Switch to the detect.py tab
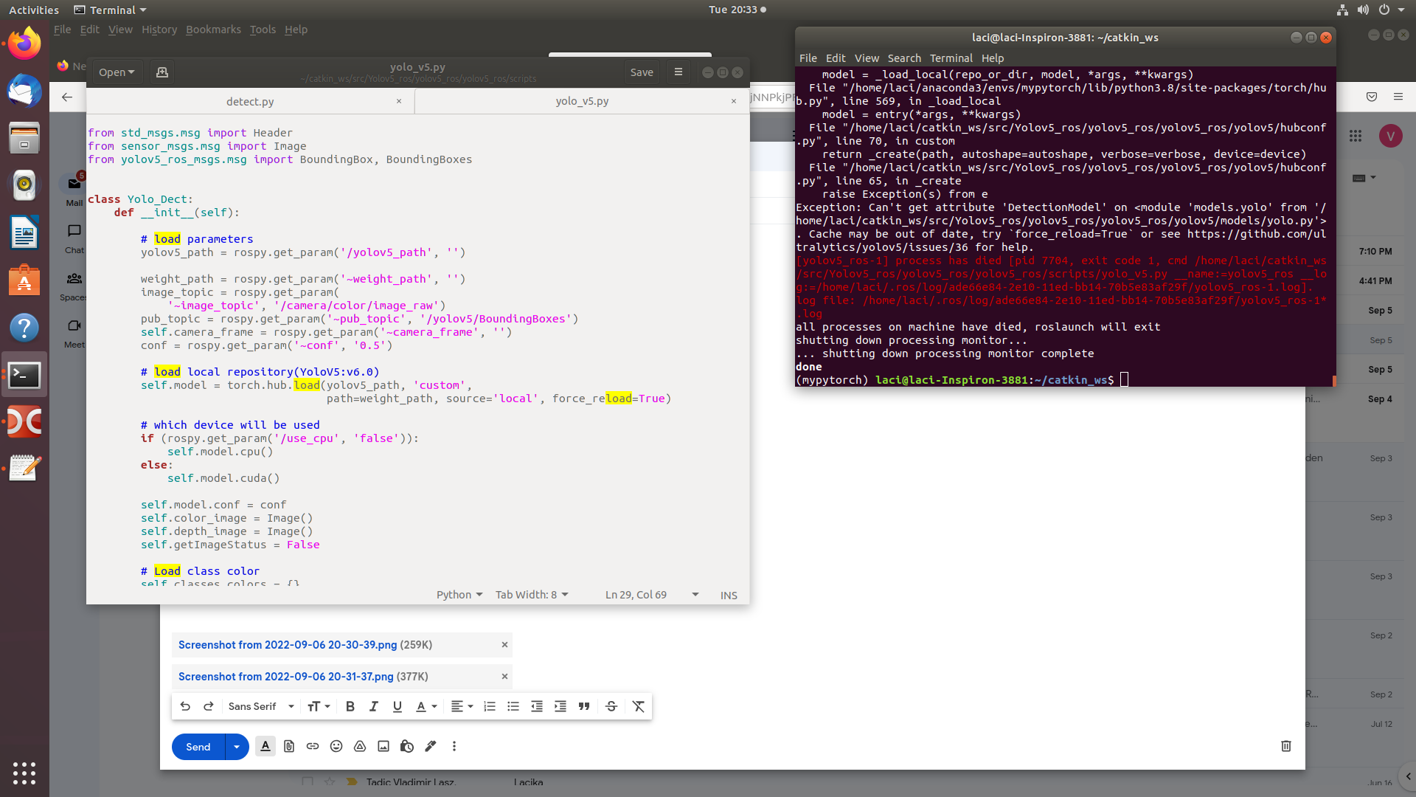The height and width of the screenshot is (797, 1416). pos(250,101)
